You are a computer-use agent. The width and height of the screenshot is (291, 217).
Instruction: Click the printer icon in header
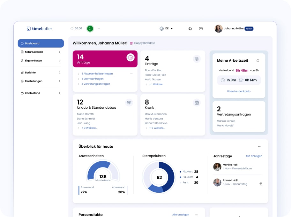point(190,28)
